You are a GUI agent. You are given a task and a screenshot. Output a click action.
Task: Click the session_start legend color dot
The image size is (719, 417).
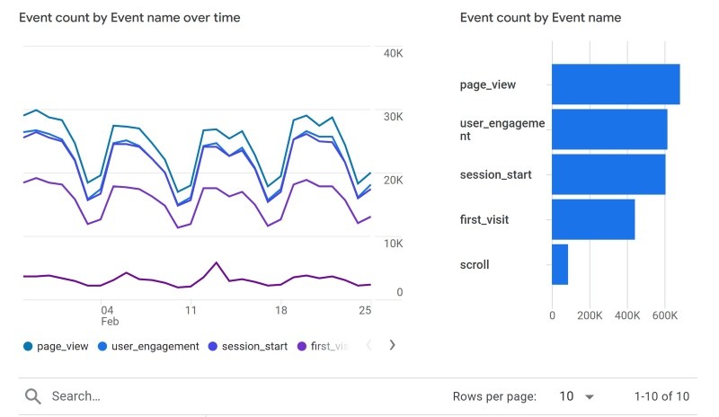click(x=212, y=346)
